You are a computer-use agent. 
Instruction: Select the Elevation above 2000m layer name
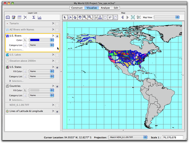pos(23,61)
